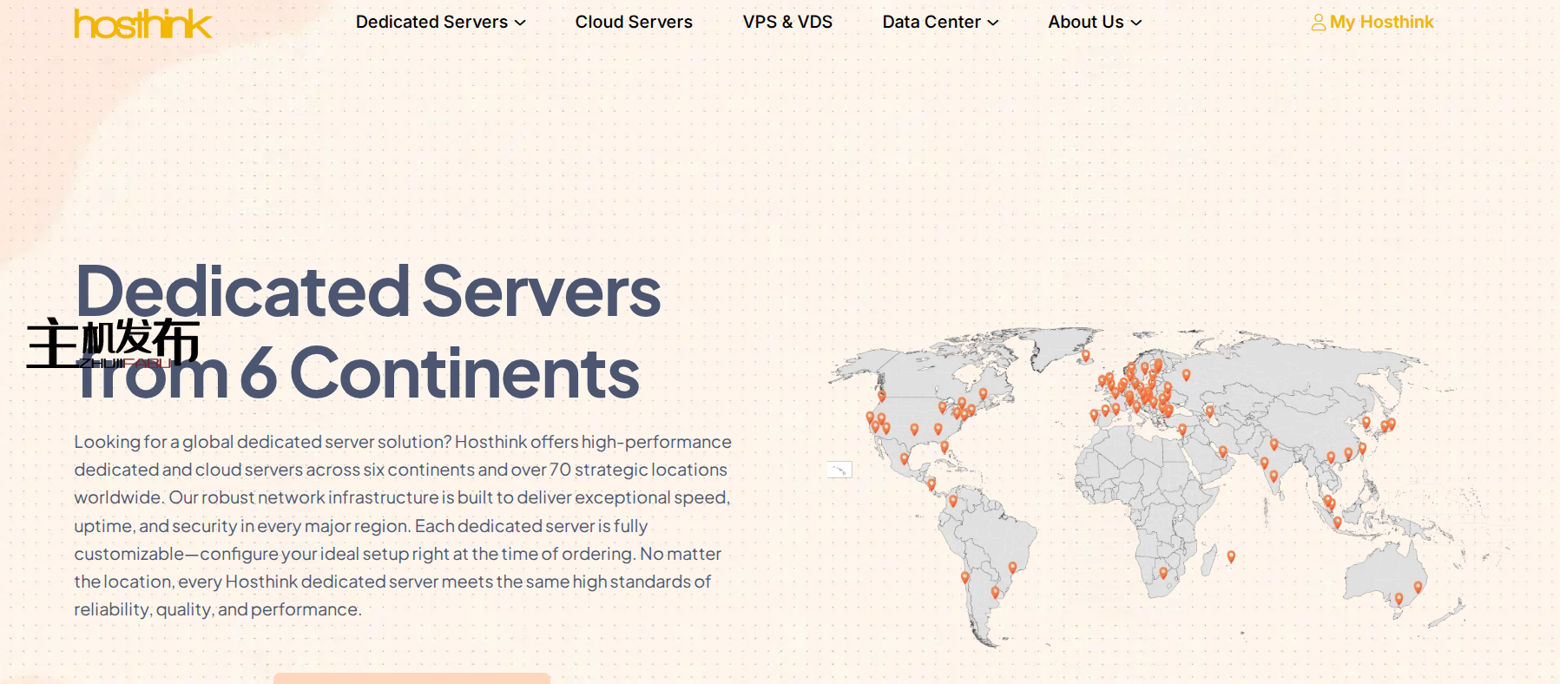Click the Santiago, Chile location pin
Screen dimensions: 1560x684
[x=964, y=577]
